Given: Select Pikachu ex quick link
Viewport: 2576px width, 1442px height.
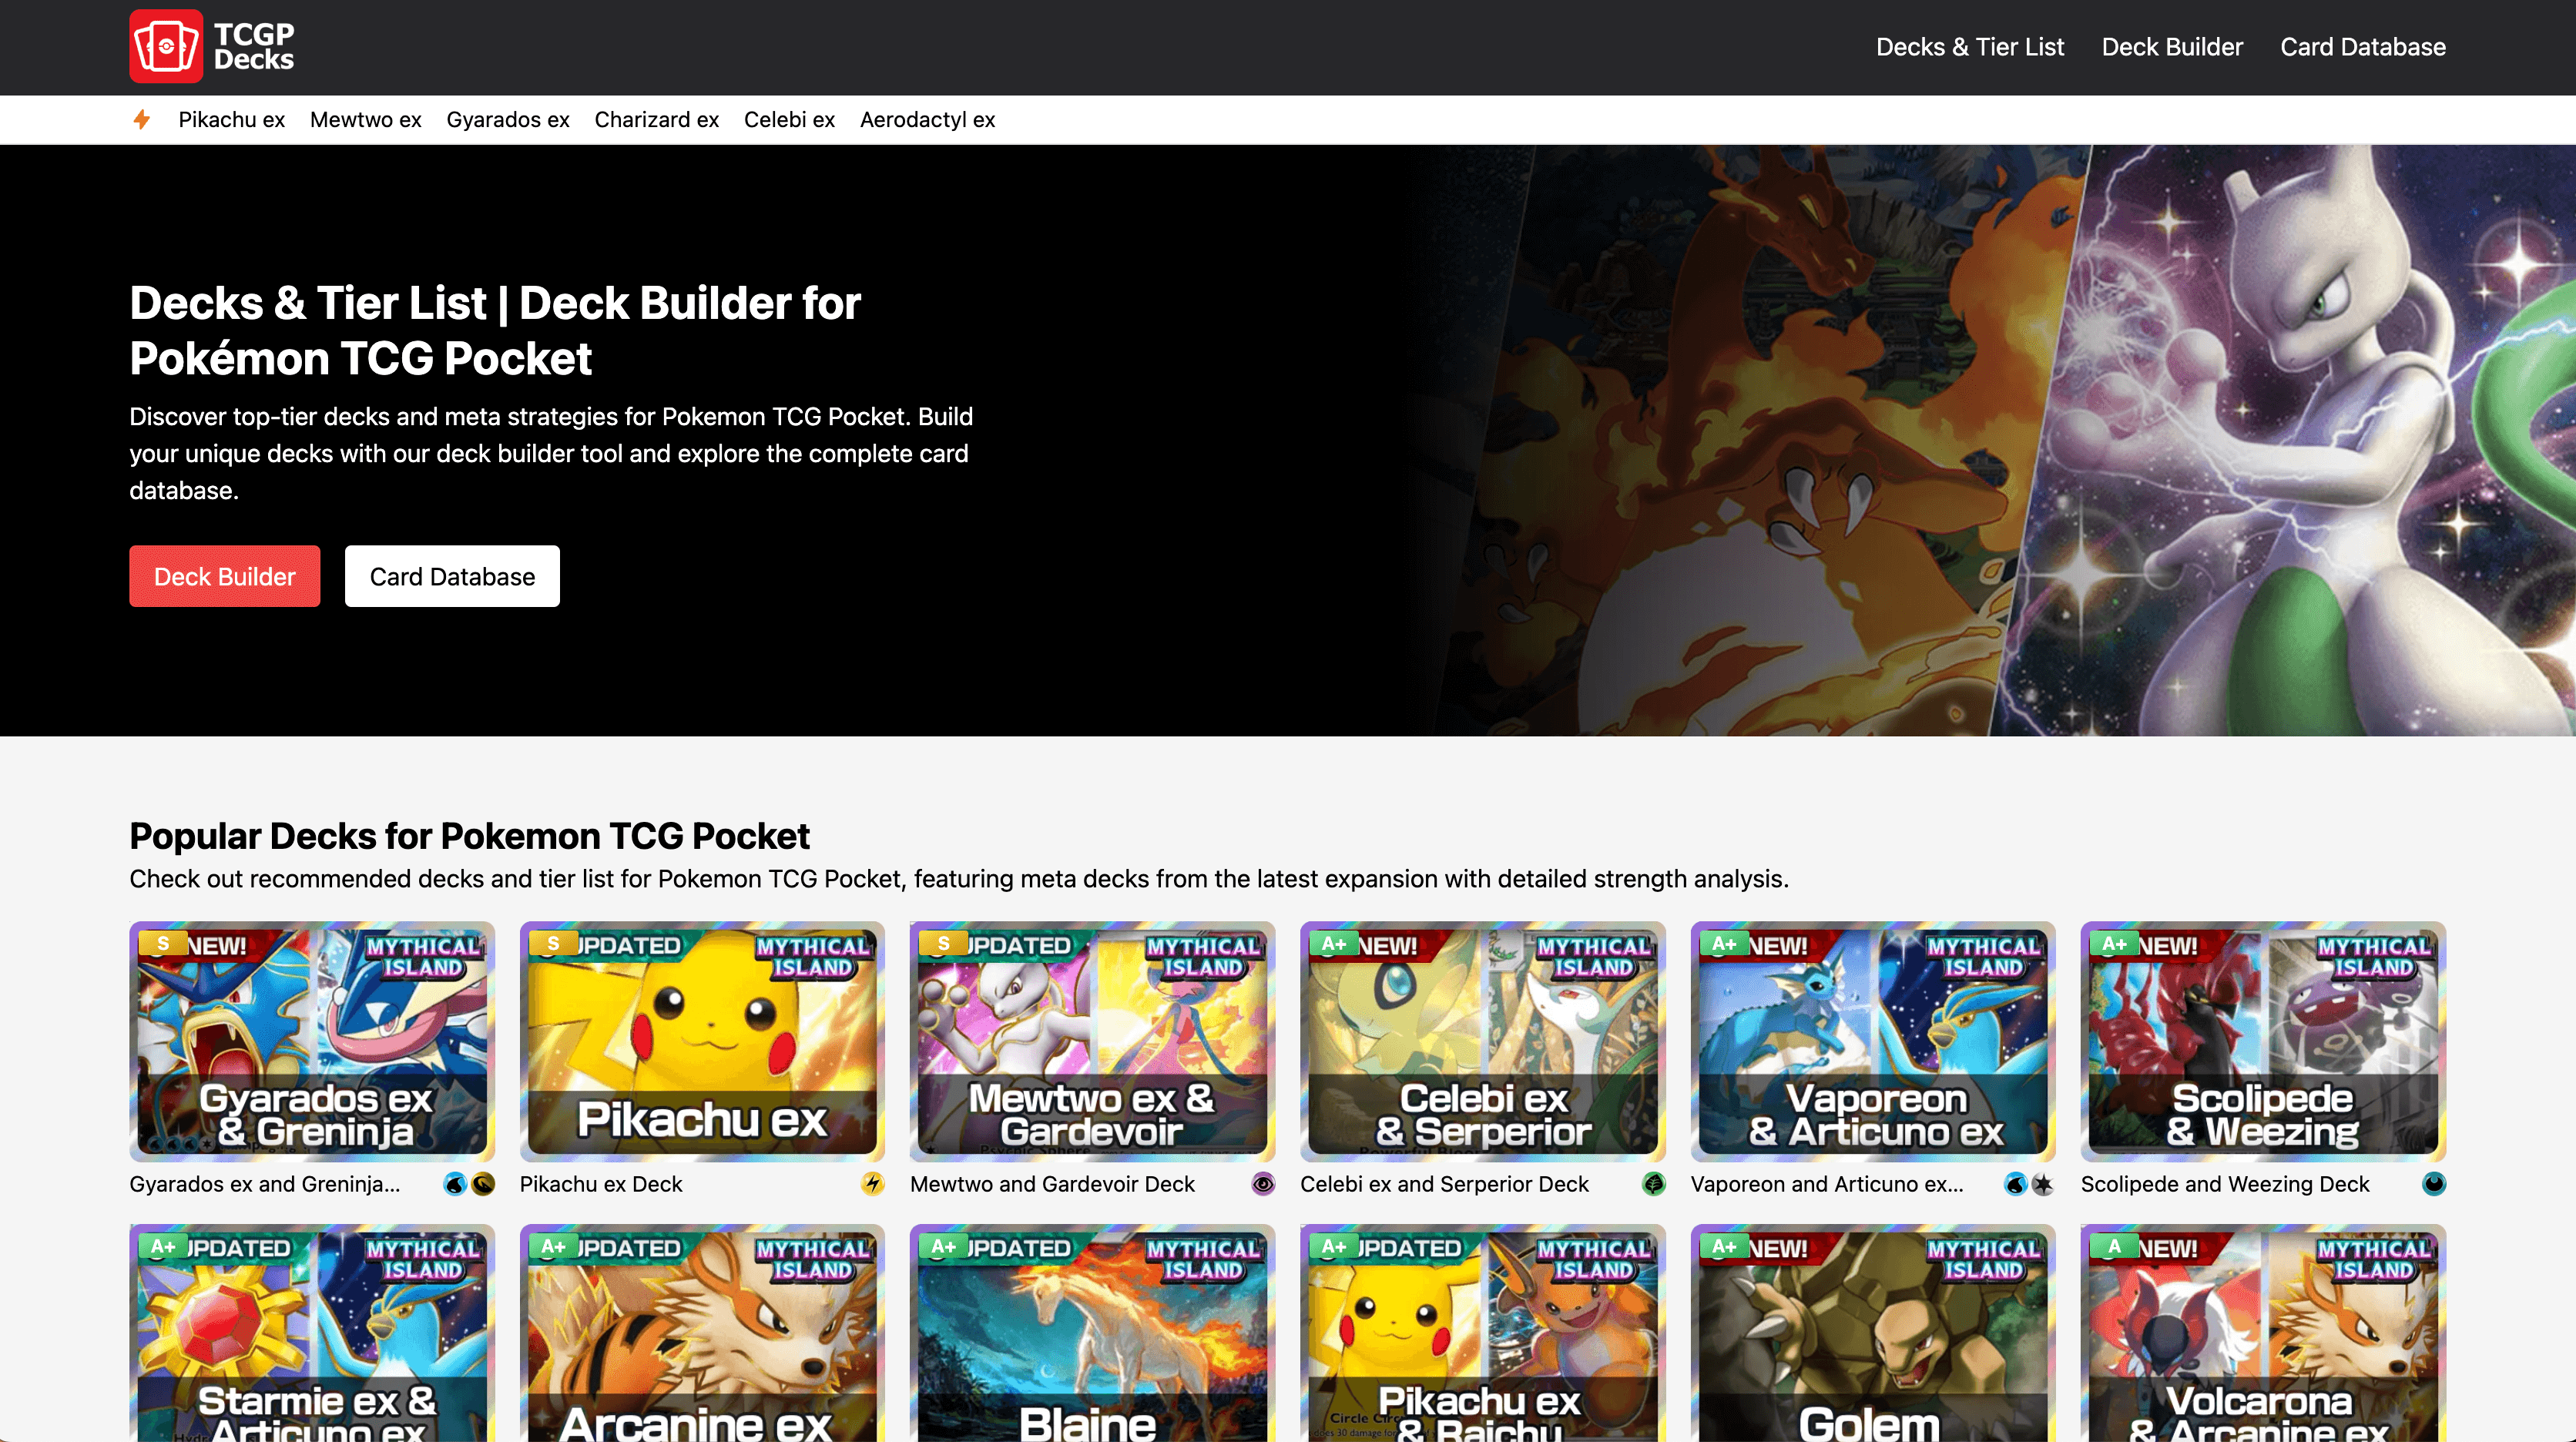Looking at the screenshot, I should [x=231, y=120].
